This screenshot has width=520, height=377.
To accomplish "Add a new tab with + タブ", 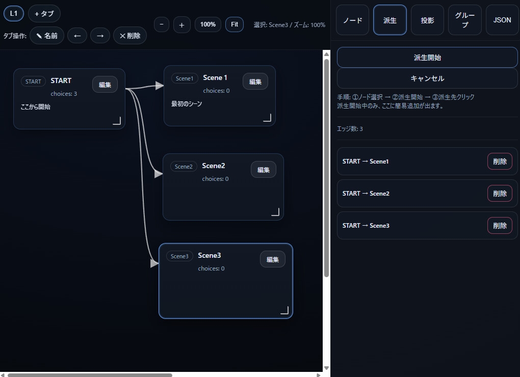I will (x=44, y=14).
